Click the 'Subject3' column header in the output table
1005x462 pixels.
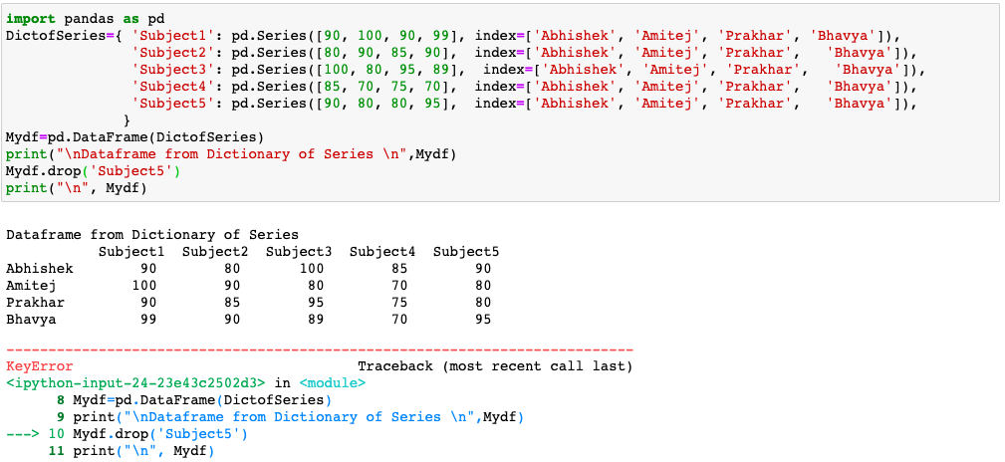coord(299,252)
